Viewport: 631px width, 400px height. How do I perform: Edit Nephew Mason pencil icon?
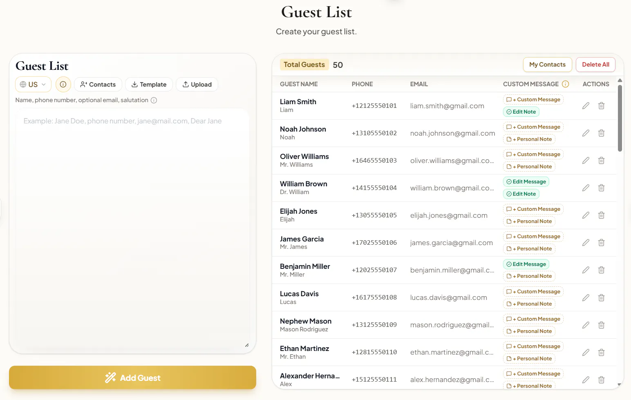(x=586, y=325)
